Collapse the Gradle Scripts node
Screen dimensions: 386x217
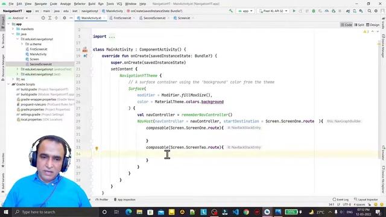click(8, 84)
